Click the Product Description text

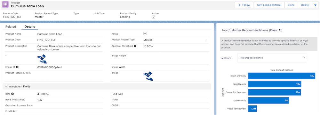pos(69,48)
